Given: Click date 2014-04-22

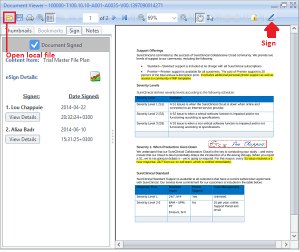Looking at the screenshot, I should point(73,107).
